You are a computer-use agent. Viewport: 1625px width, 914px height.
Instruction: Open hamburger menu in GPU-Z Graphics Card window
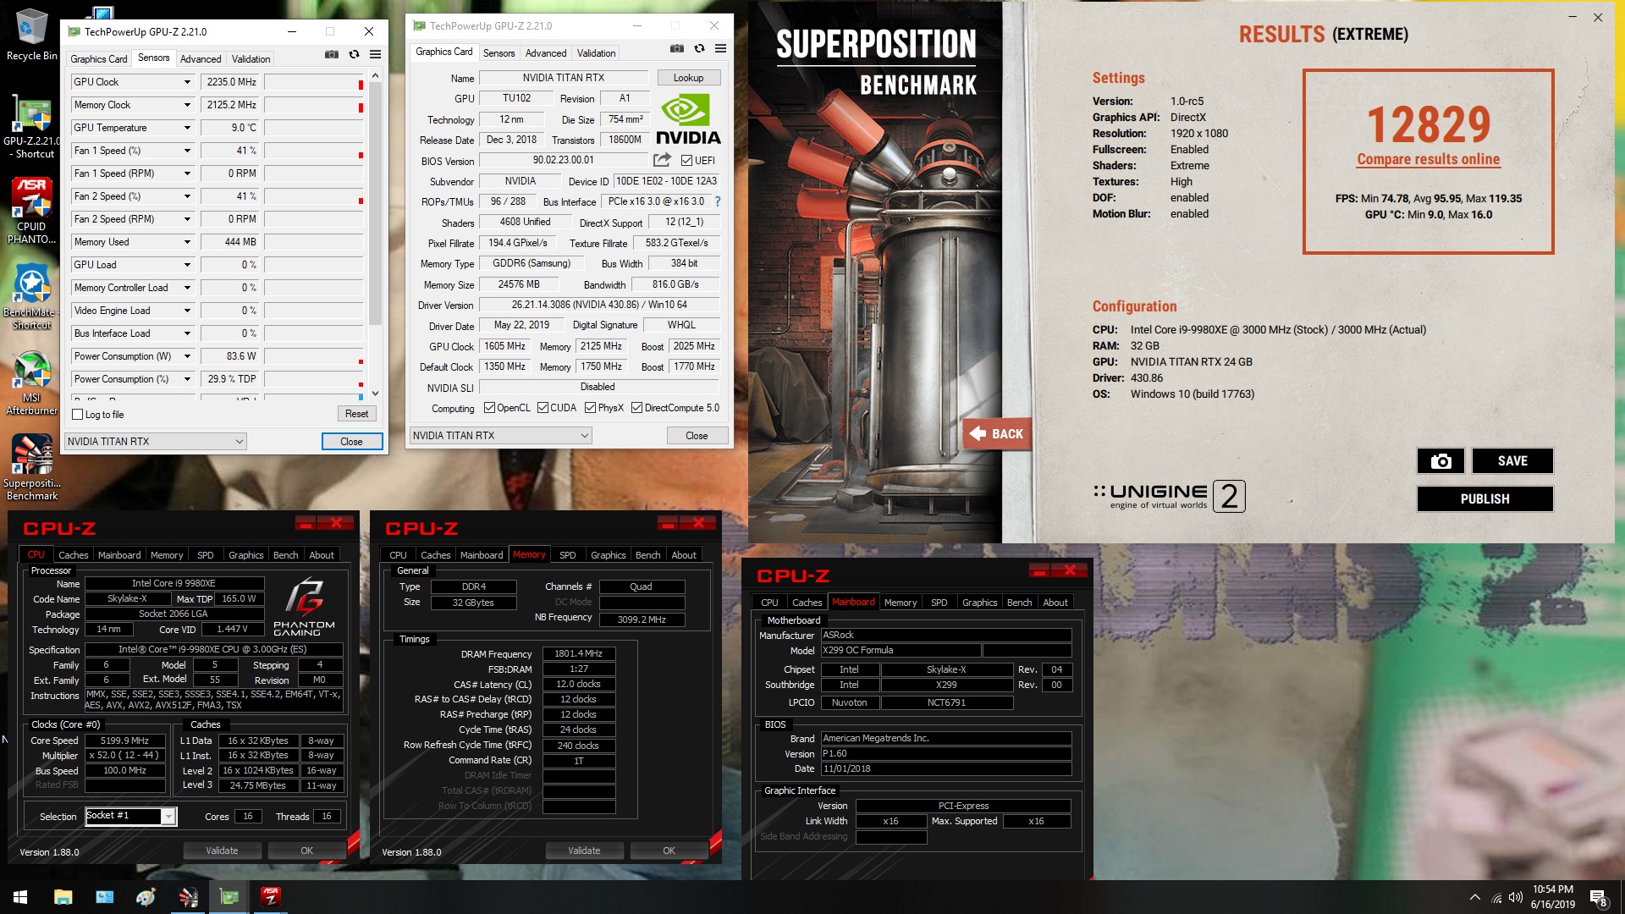point(720,49)
